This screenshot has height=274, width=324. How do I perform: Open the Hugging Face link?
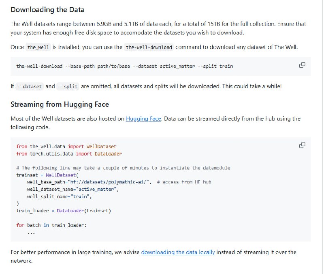click(143, 119)
